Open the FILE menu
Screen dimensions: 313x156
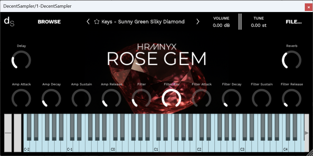pyautogui.click(x=294, y=22)
